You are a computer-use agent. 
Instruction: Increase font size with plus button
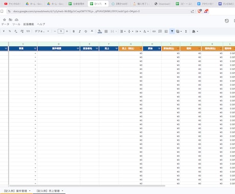(67, 31)
